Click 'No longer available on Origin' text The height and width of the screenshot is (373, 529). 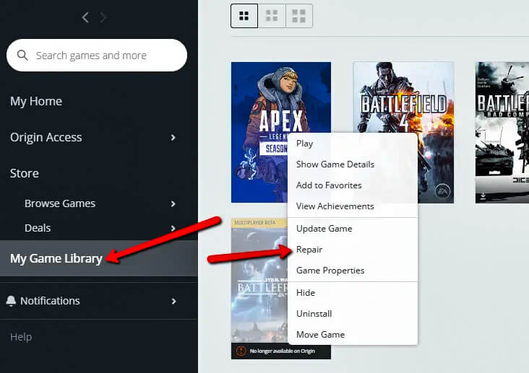coord(283,351)
